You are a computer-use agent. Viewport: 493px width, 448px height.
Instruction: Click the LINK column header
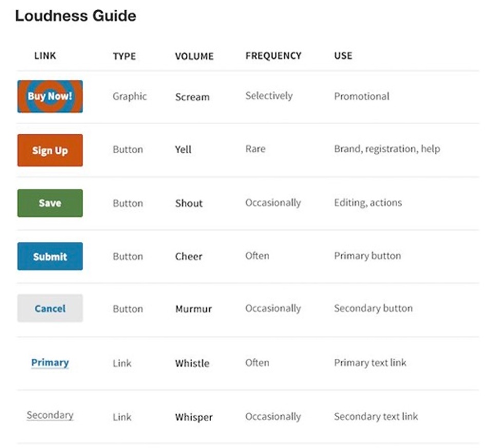45,56
